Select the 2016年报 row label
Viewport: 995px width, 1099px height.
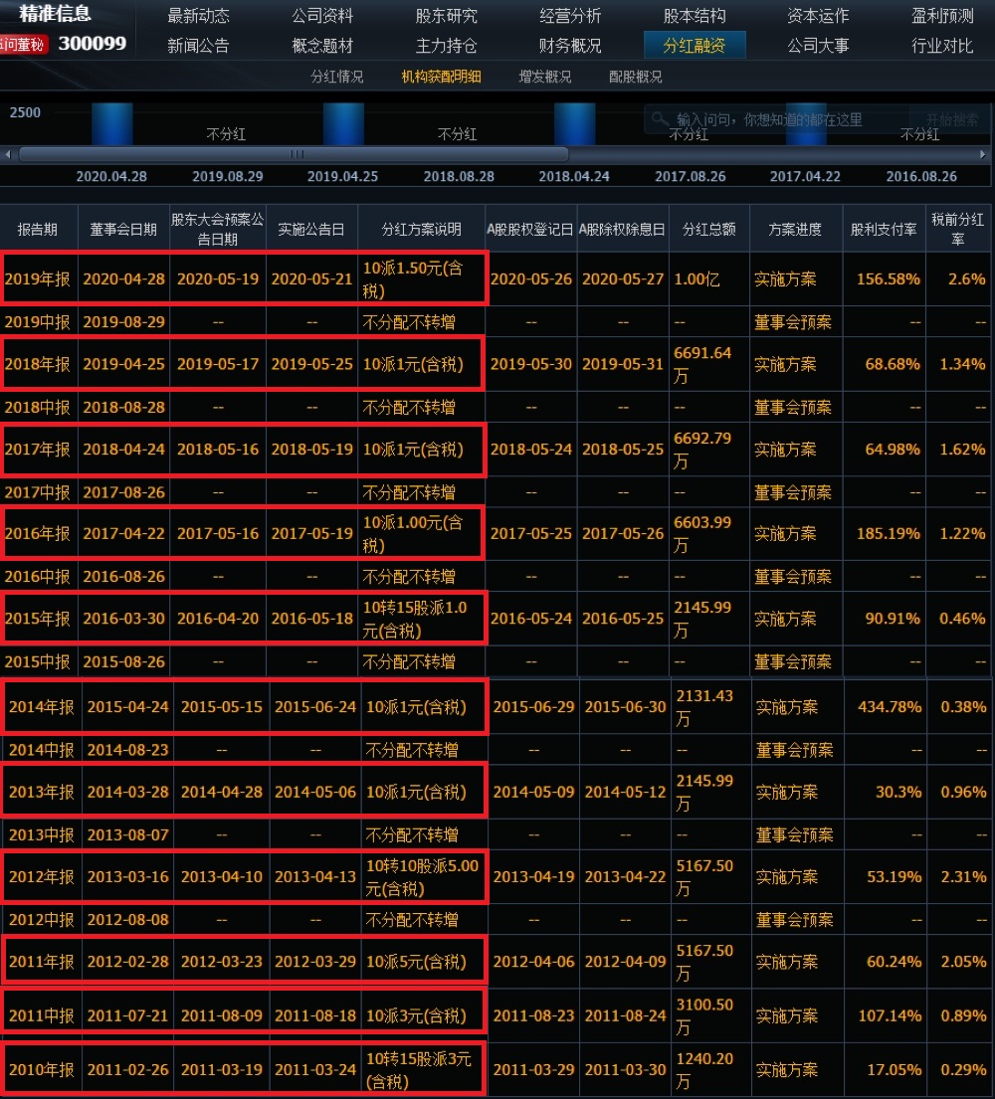(37, 533)
